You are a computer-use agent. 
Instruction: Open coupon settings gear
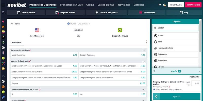click(156, 96)
